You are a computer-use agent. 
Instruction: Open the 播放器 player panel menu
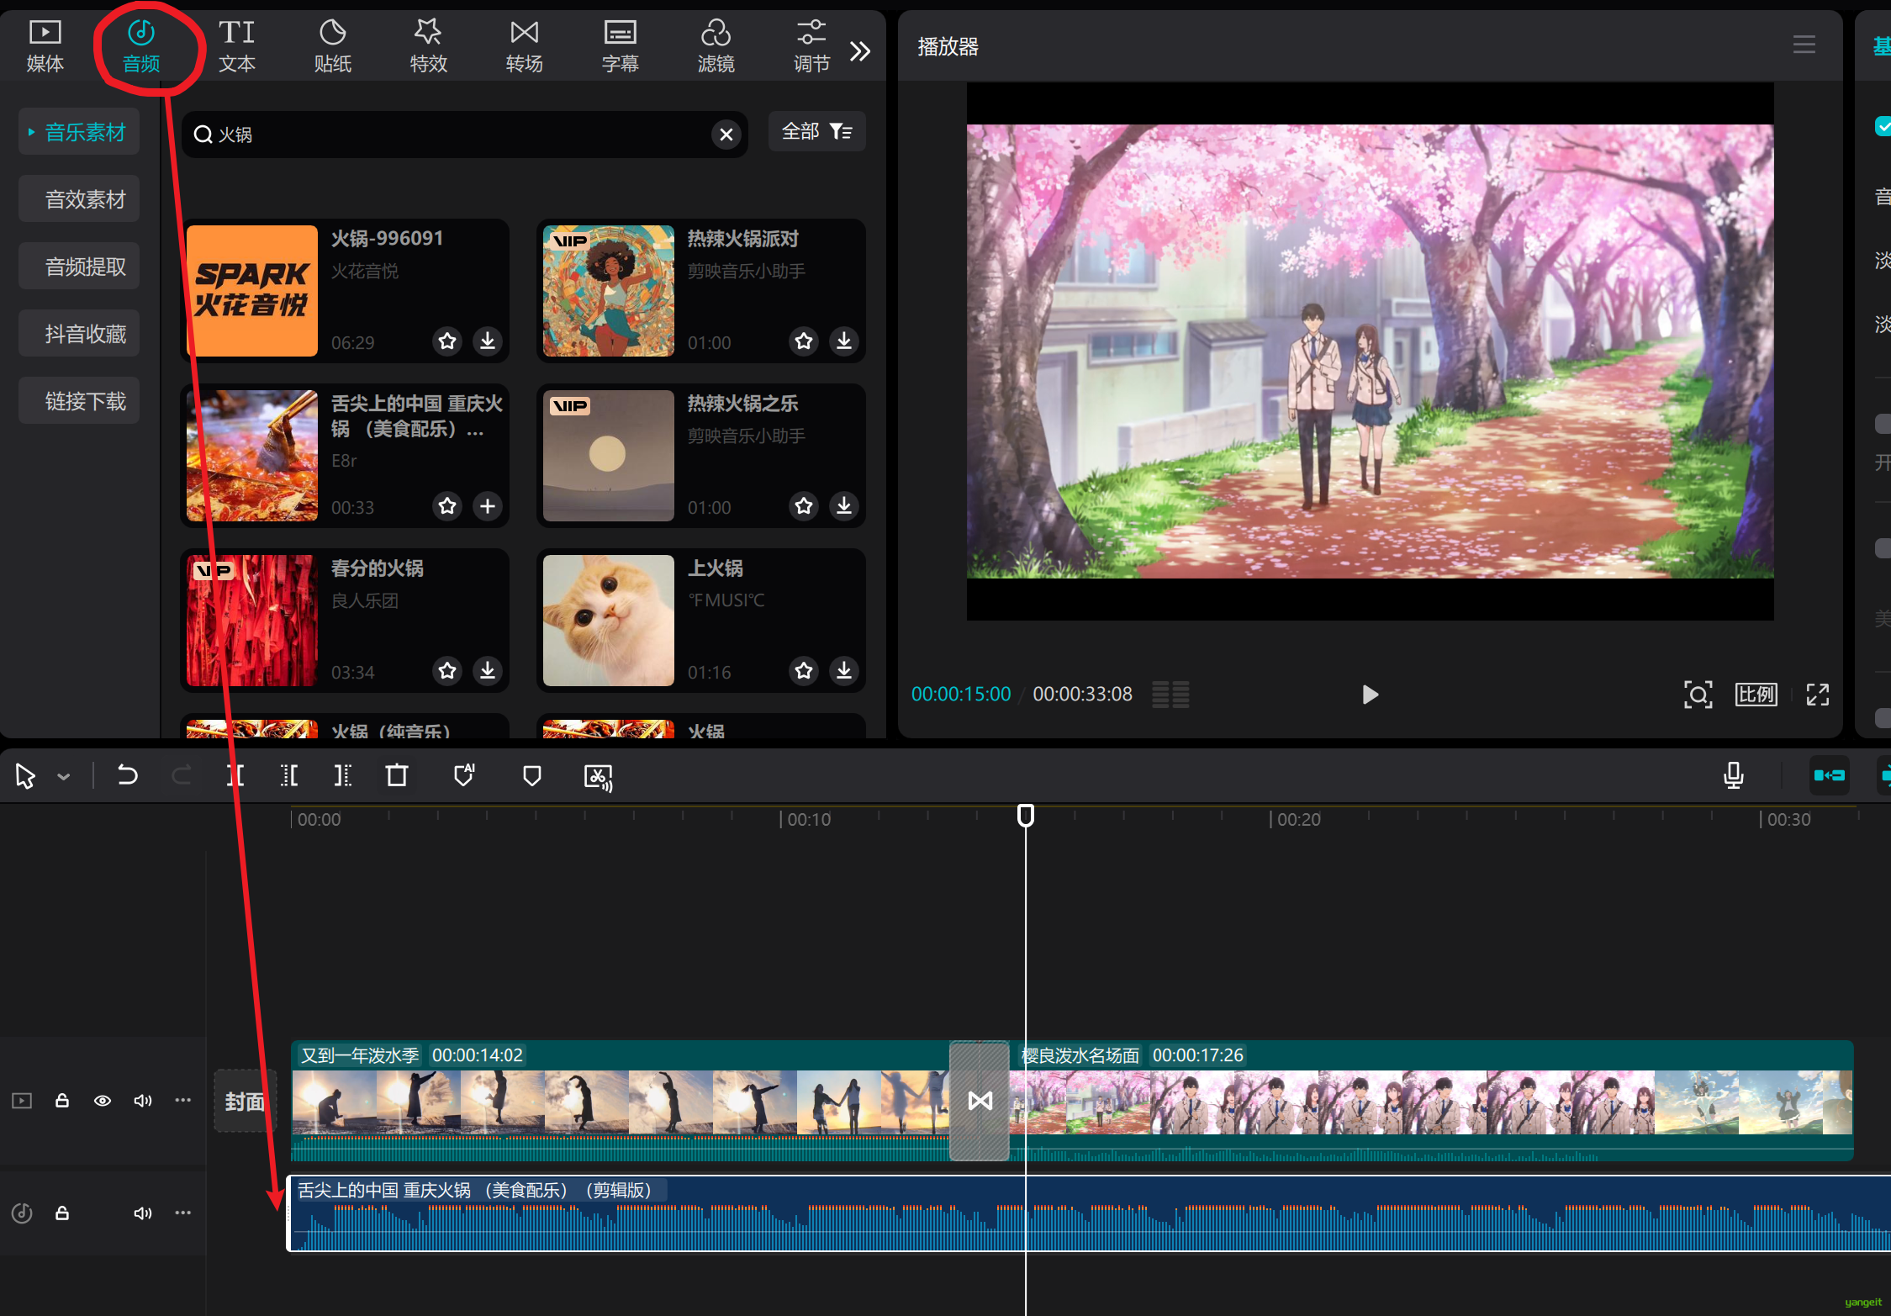coord(1804,45)
